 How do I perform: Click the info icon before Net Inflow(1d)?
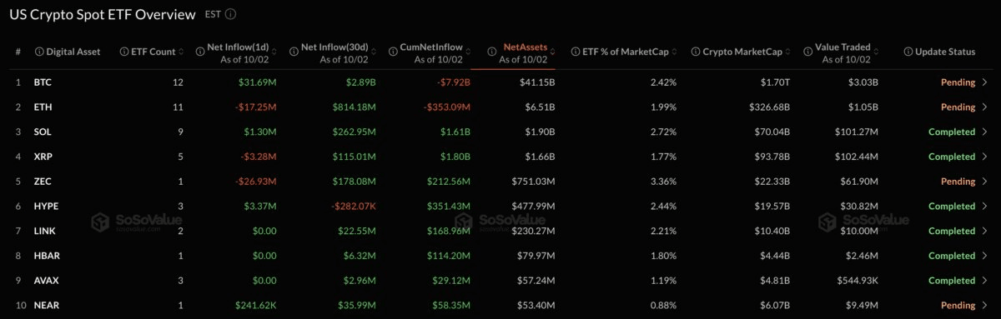200,52
